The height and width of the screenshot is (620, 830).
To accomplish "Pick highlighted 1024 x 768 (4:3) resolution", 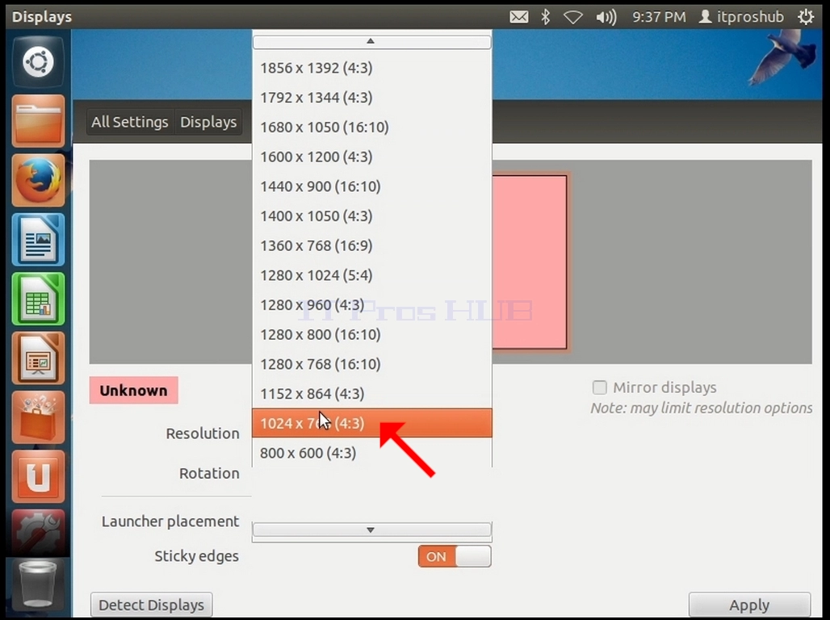I will [372, 423].
